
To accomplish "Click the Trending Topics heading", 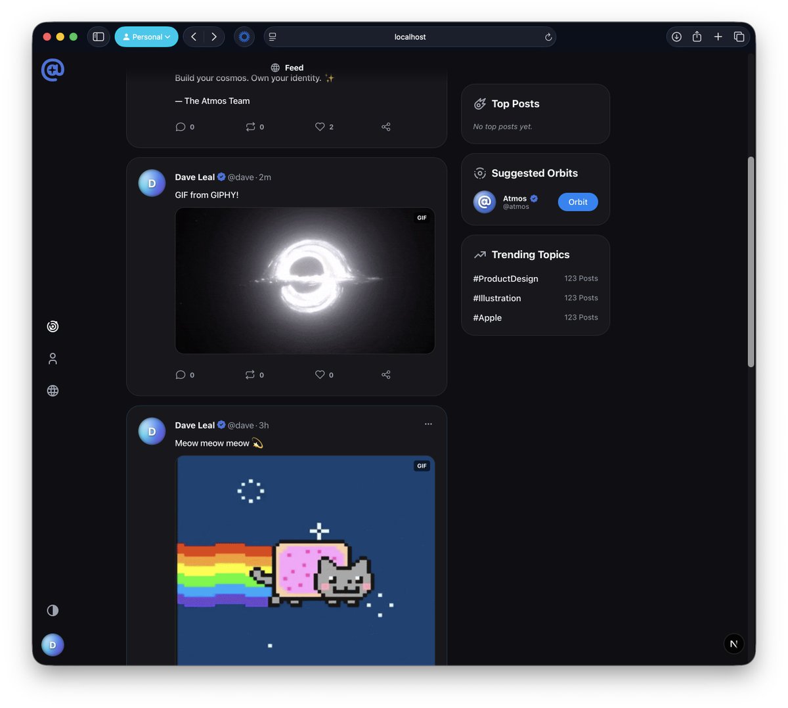I will tap(531, 255).
